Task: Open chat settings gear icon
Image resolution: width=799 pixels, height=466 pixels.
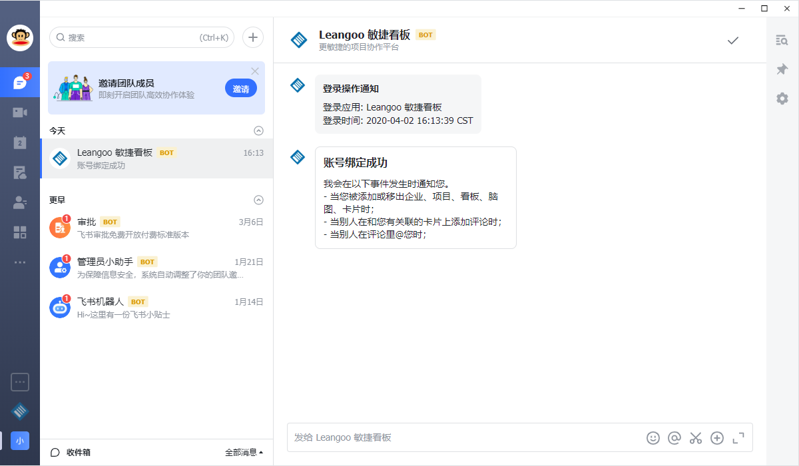Action: pos(782,99)
